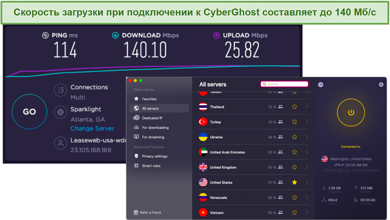Open For streaming server list

pos(159,137)
